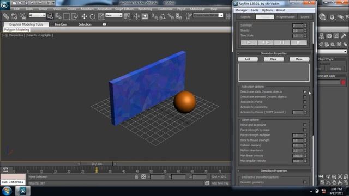Toggle the 3D Snaps icon
Viewport: 349px width, 196px height.
(154, 16)
